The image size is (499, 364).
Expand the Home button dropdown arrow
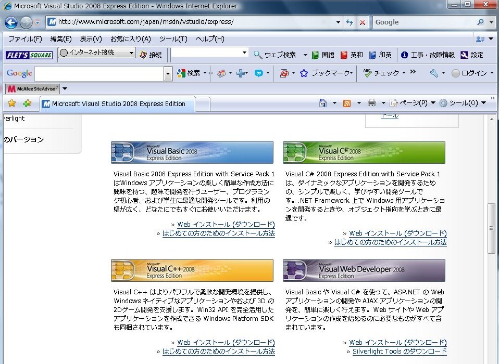334,103
